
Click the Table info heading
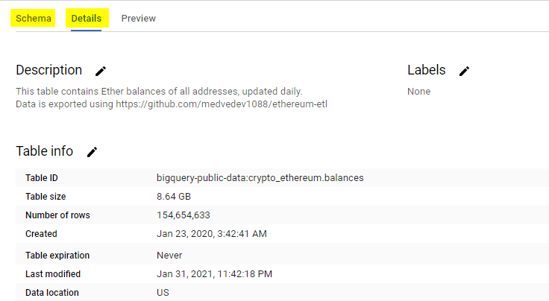(x=45, y=151)
